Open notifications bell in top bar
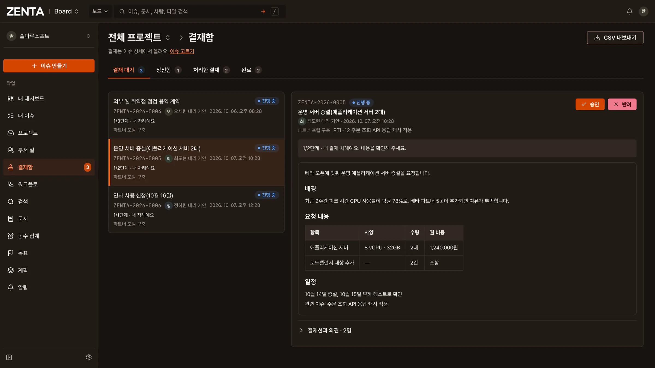Viewport: 655px width, 368px height. tap(629, 11)
